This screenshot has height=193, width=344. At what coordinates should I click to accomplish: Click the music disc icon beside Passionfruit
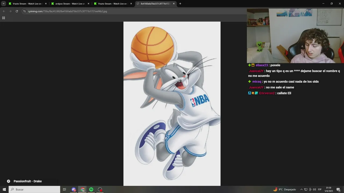pos(9,181)
